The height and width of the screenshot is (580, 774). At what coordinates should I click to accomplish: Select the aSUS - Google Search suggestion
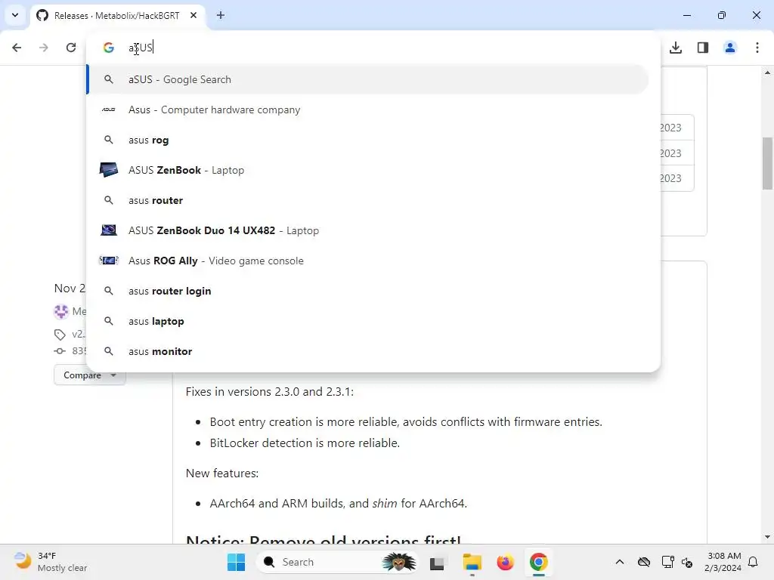pyautogui.click(x=368, y=79)
